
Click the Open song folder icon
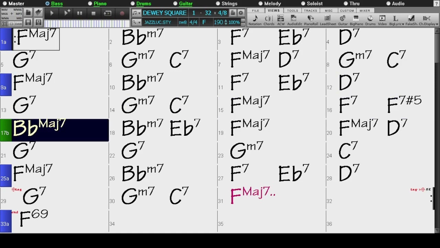point(38,13)
